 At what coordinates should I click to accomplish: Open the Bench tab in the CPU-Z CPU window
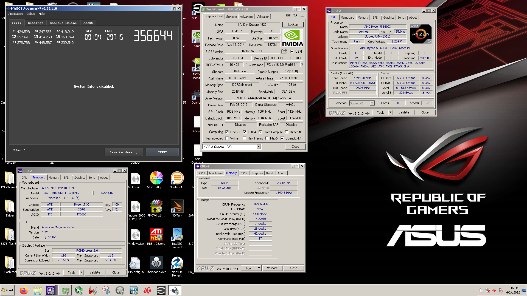coord(401,18)
